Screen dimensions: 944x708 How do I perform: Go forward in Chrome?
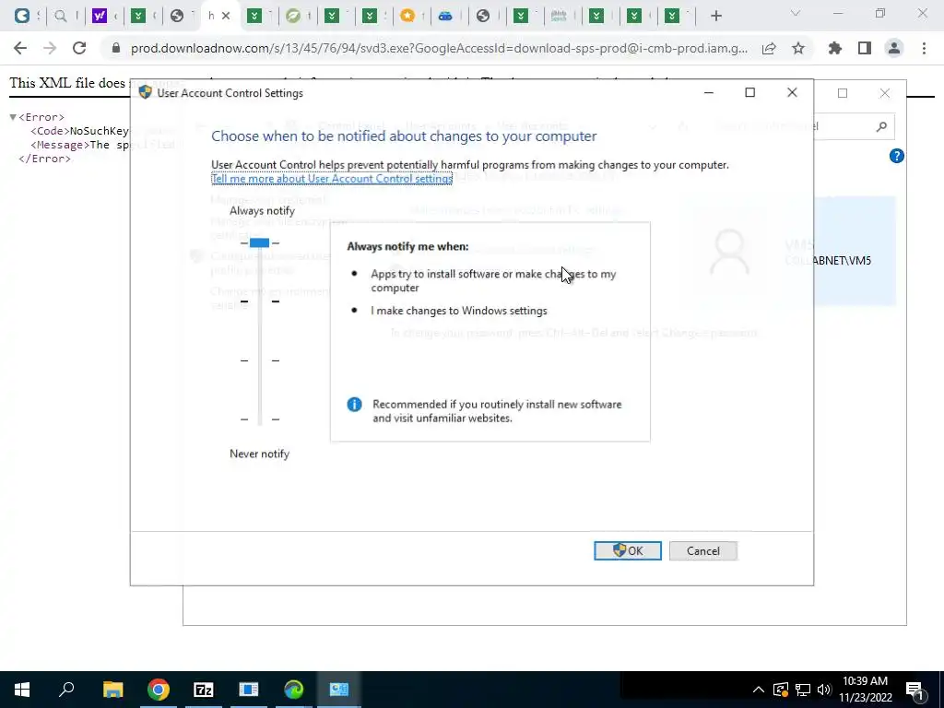click(50, 48)
